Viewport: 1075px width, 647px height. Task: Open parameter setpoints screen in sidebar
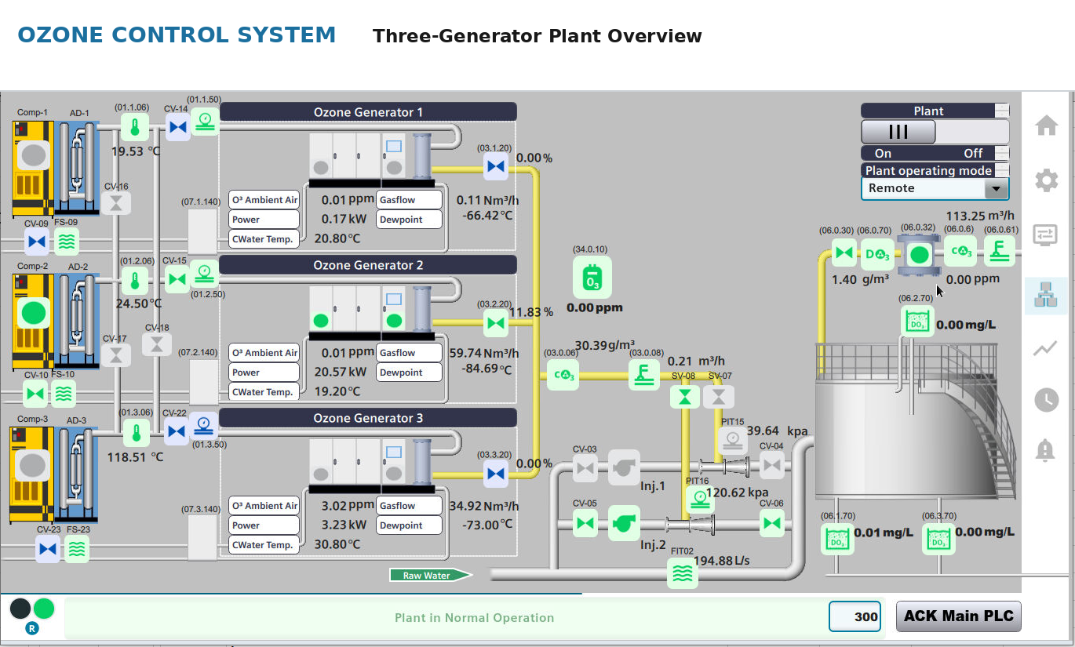click(x=1046, y=235)
